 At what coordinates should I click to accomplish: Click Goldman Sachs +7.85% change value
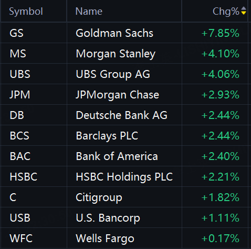pyautogui.click(x=220, y=33)
